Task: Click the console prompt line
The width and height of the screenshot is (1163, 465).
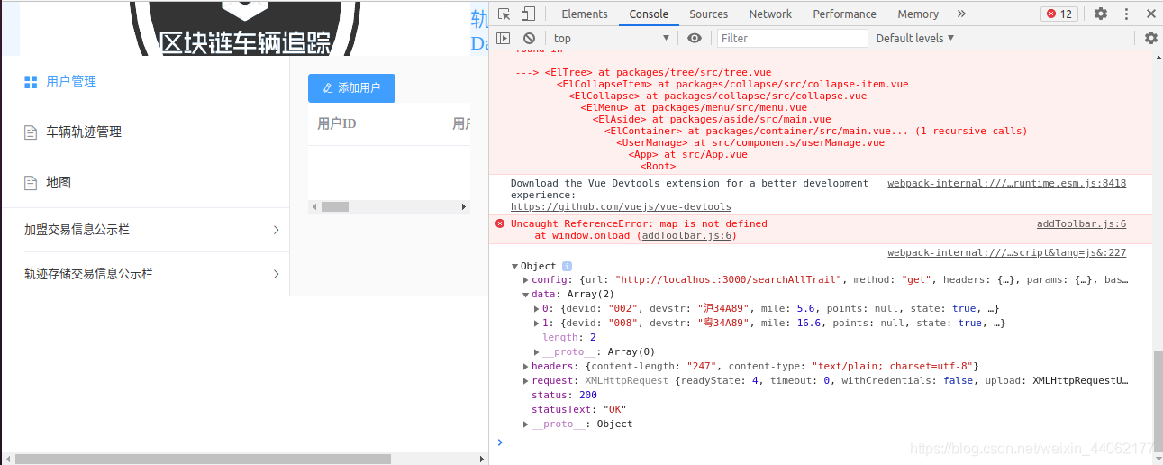Action: click(x=820, y=442)
